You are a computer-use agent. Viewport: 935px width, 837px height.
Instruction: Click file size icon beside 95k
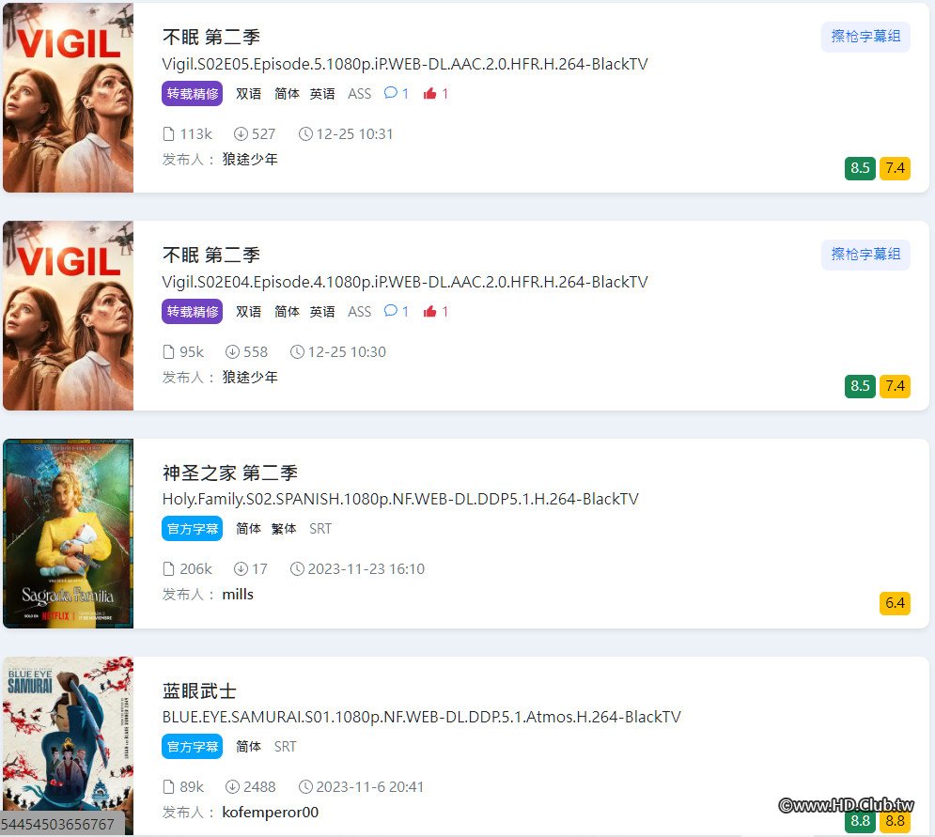[169, 351]
